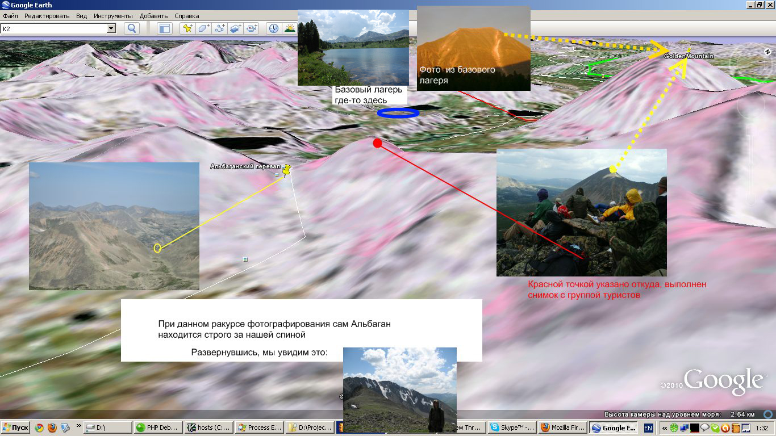
Task: Add a placemark with the pushpin tool
Action: click(187, 28)
